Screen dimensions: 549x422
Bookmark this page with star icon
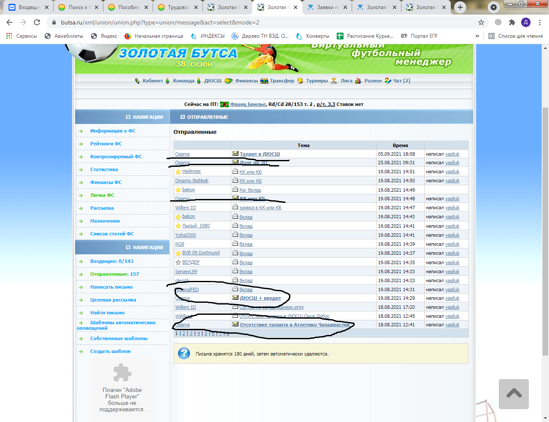(481, 22)
